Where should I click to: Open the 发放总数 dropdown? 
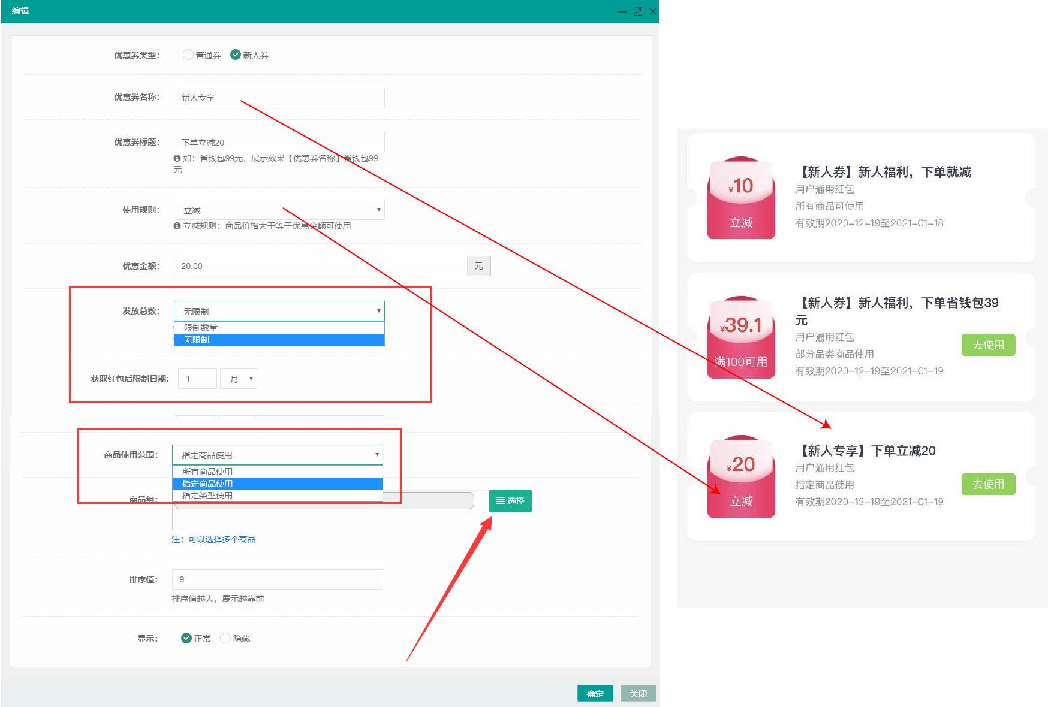(279, 311)
